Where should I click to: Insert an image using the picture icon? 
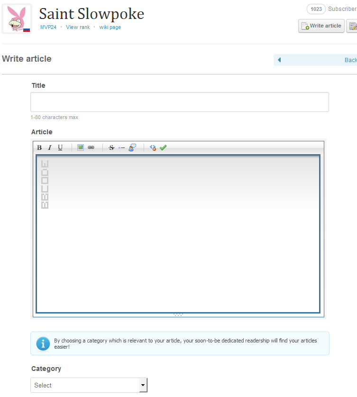[81, 148]
